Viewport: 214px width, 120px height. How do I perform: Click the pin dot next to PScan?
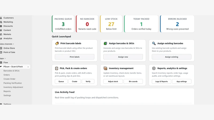pyautogui.click(x=28, y=67)
